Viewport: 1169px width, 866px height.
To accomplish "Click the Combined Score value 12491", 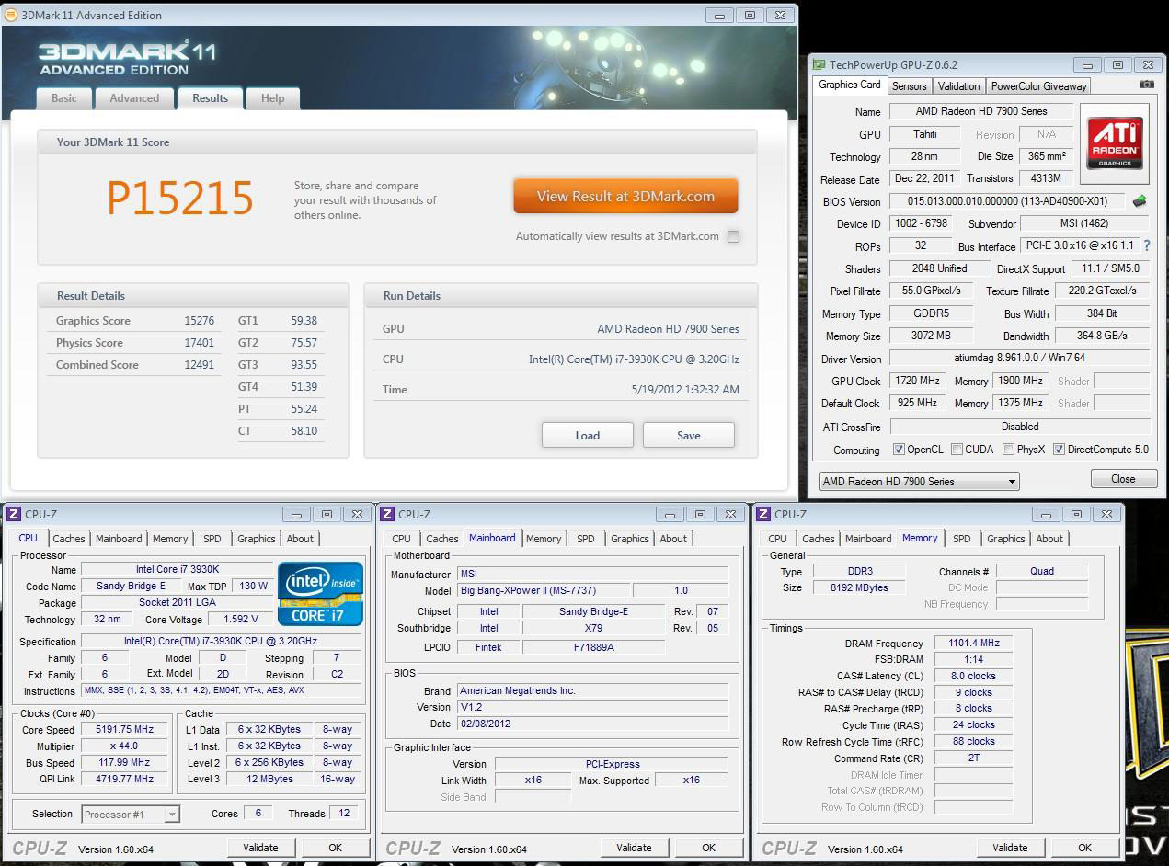I will click(x=199, y=365).
